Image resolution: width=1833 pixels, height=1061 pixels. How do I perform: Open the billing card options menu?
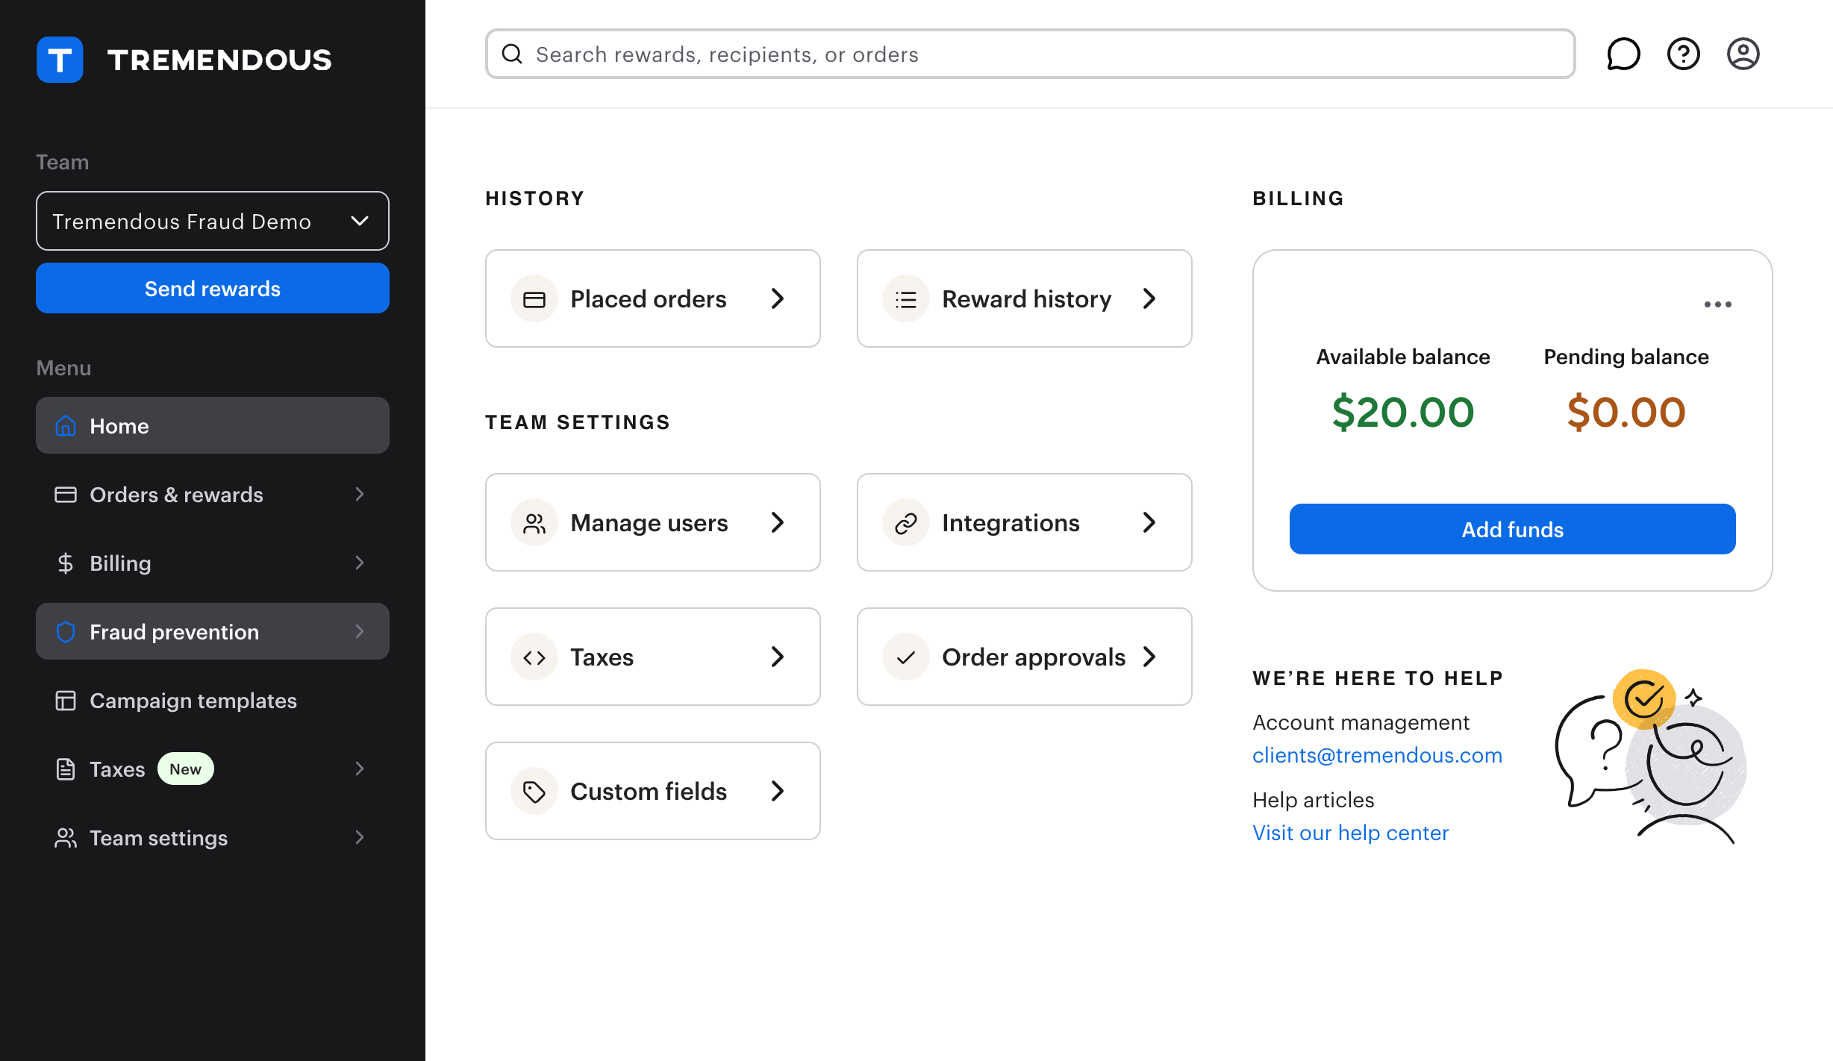click(x=1718, y=304)
